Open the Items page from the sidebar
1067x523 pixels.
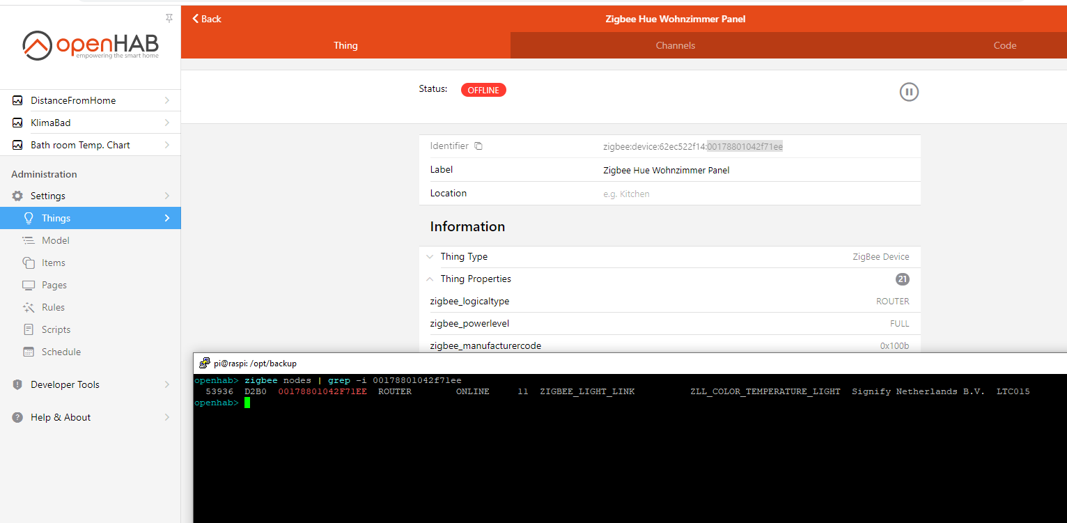54,263
